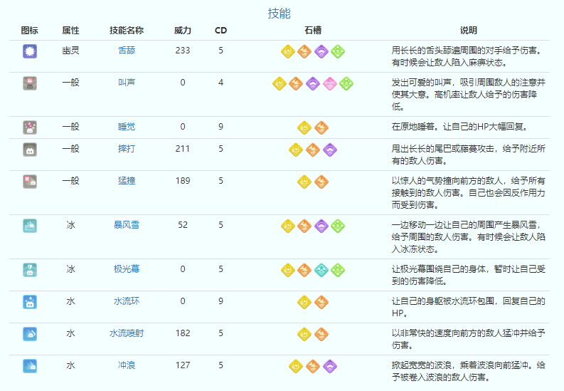Click the 石槽 column header

(x=313, y=31)
